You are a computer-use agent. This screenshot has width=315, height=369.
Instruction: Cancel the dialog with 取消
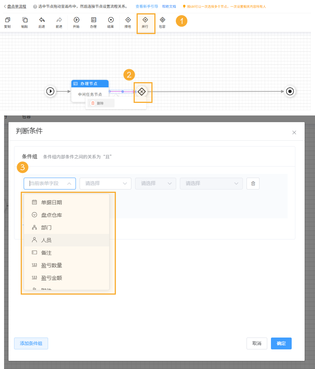point(257,343)
